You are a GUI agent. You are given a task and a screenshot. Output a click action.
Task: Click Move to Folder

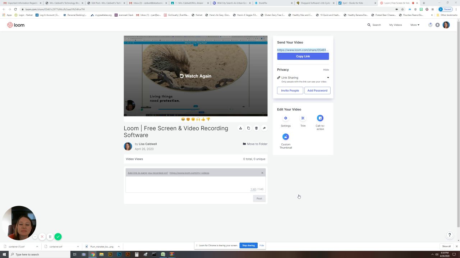[x=255, y=144]
